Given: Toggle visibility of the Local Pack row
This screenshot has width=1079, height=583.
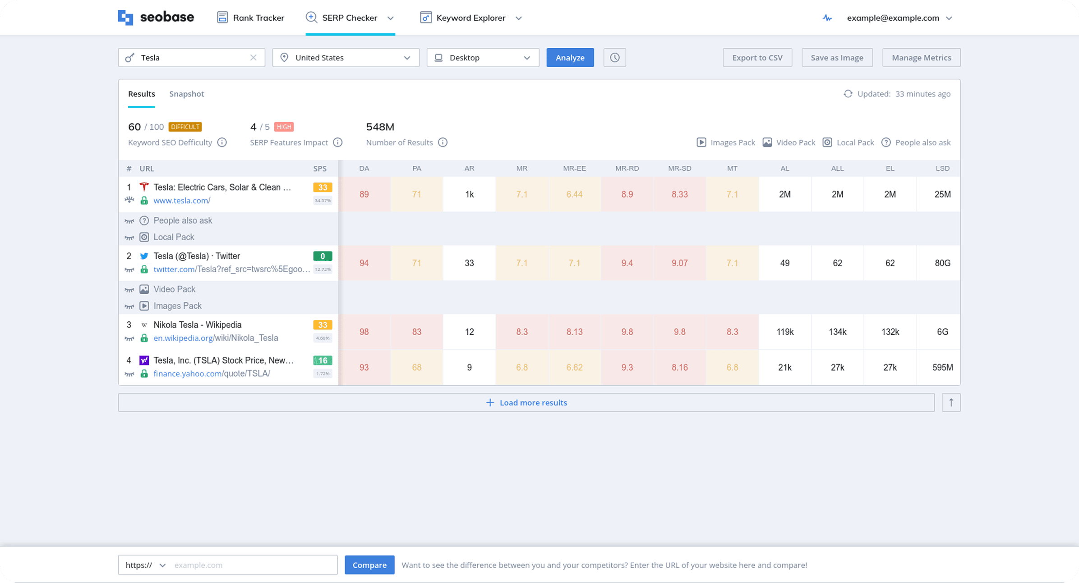Looking at the screenshot, I should [x=129, y=237].
